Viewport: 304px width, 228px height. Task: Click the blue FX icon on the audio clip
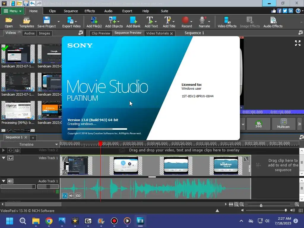[x=64, y=196]
